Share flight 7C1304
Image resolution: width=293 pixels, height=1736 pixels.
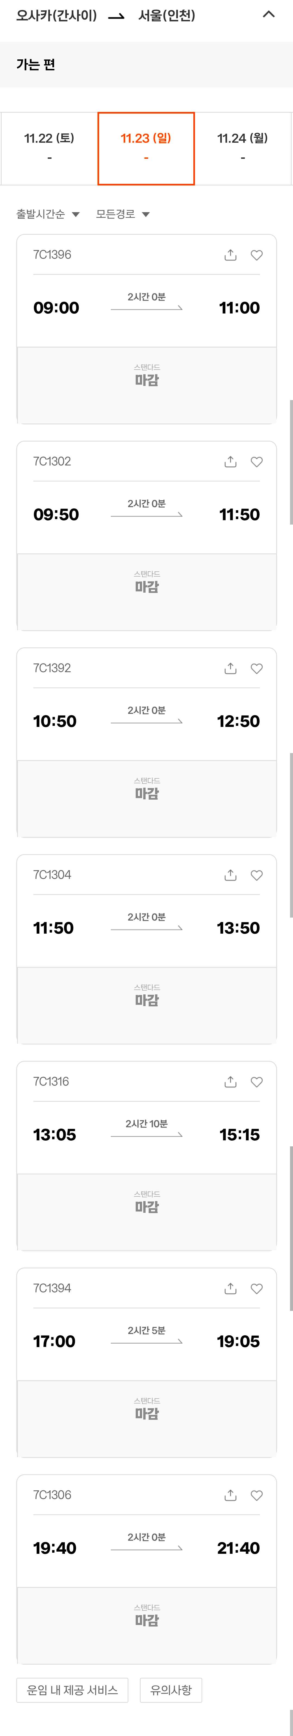click(x=231, y=875)
